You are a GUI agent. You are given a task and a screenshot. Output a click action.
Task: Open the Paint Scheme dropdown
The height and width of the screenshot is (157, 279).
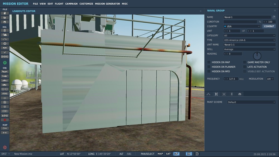click(x=251, y=102)
